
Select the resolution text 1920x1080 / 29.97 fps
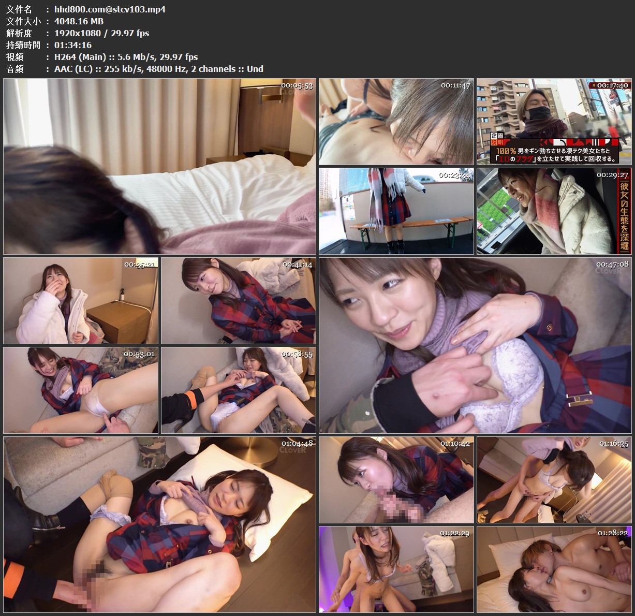[101, 33]
